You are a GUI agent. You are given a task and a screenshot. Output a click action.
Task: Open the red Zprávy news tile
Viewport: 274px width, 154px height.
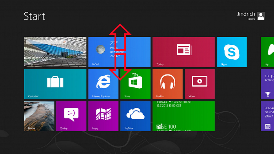[184, 52]
